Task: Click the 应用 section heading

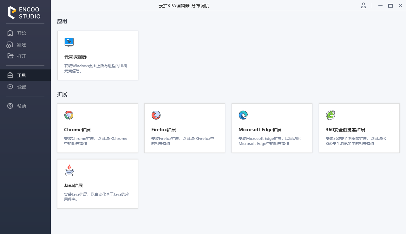Action: coord(62,21)
